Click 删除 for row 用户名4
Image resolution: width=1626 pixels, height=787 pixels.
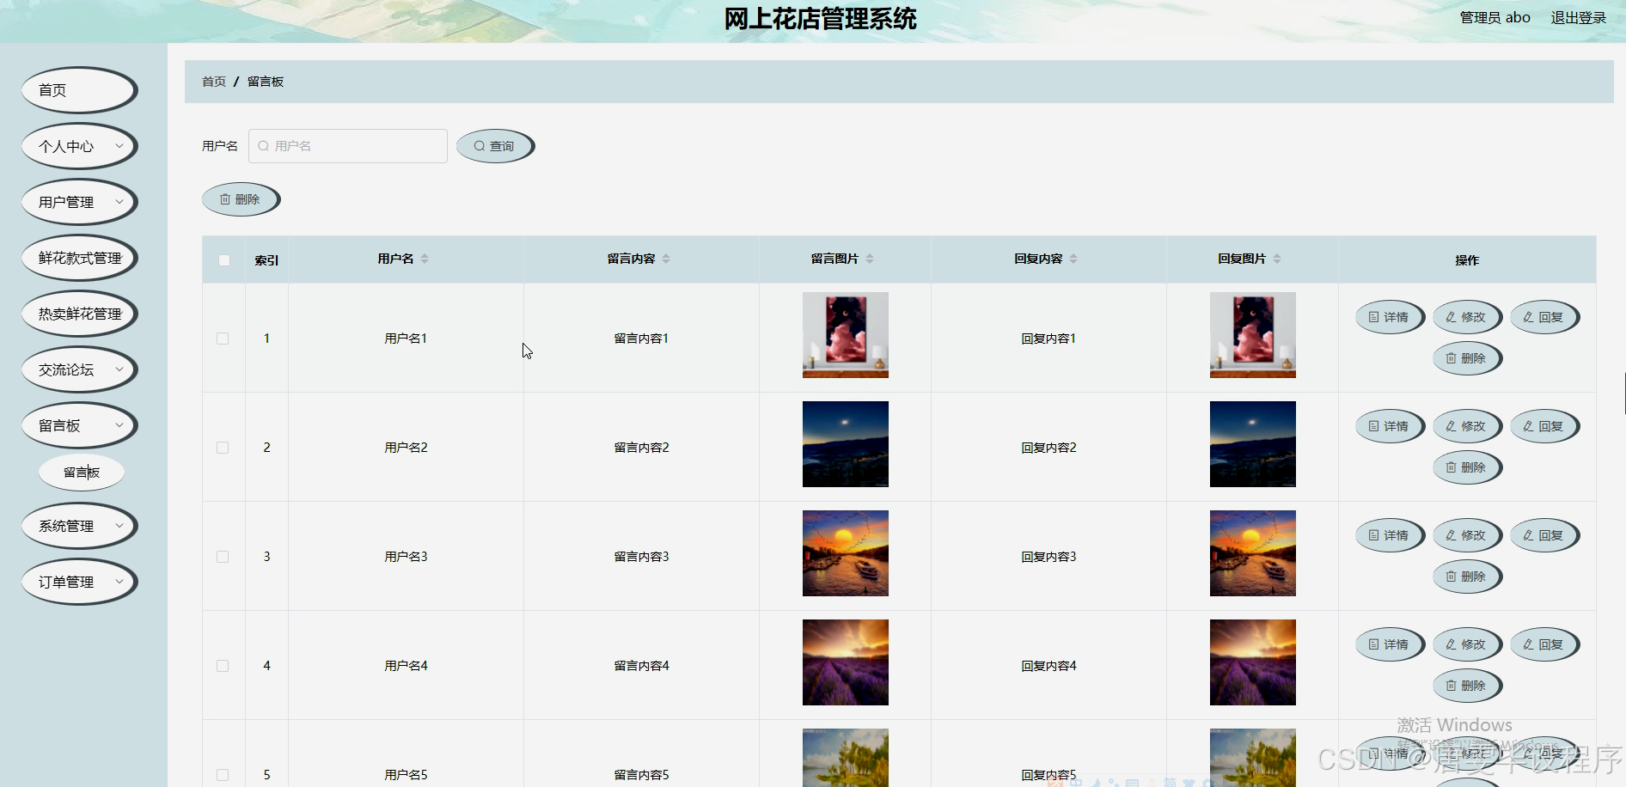point(1467,686)
